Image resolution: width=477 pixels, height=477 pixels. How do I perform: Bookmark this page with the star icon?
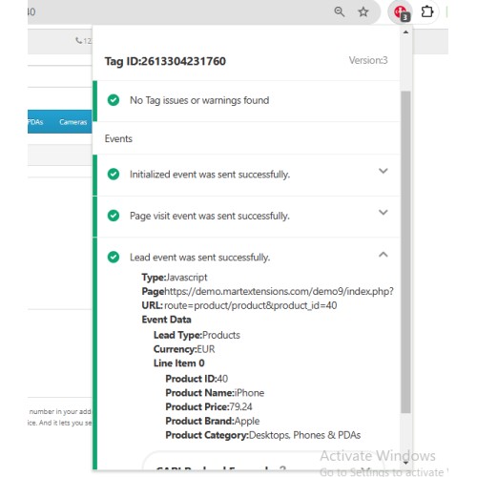coord(363,12)
